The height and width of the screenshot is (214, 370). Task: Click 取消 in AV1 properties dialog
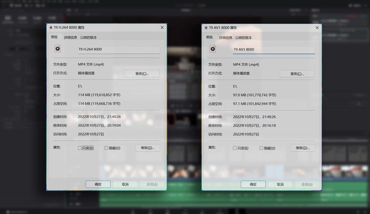(280, 184)
